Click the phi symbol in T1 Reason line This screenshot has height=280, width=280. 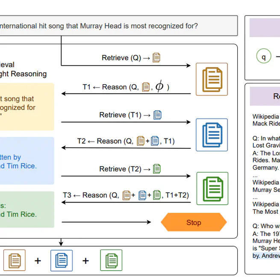[x=159, y=86]
